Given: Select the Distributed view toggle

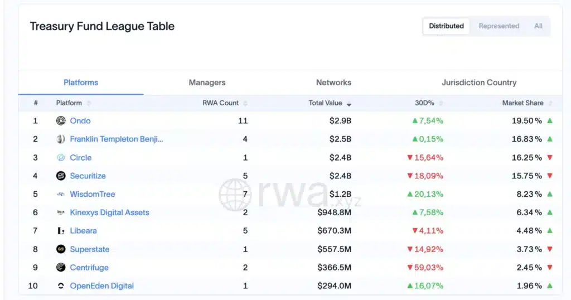Looking at the screenshot, I should tap(446, 26).
